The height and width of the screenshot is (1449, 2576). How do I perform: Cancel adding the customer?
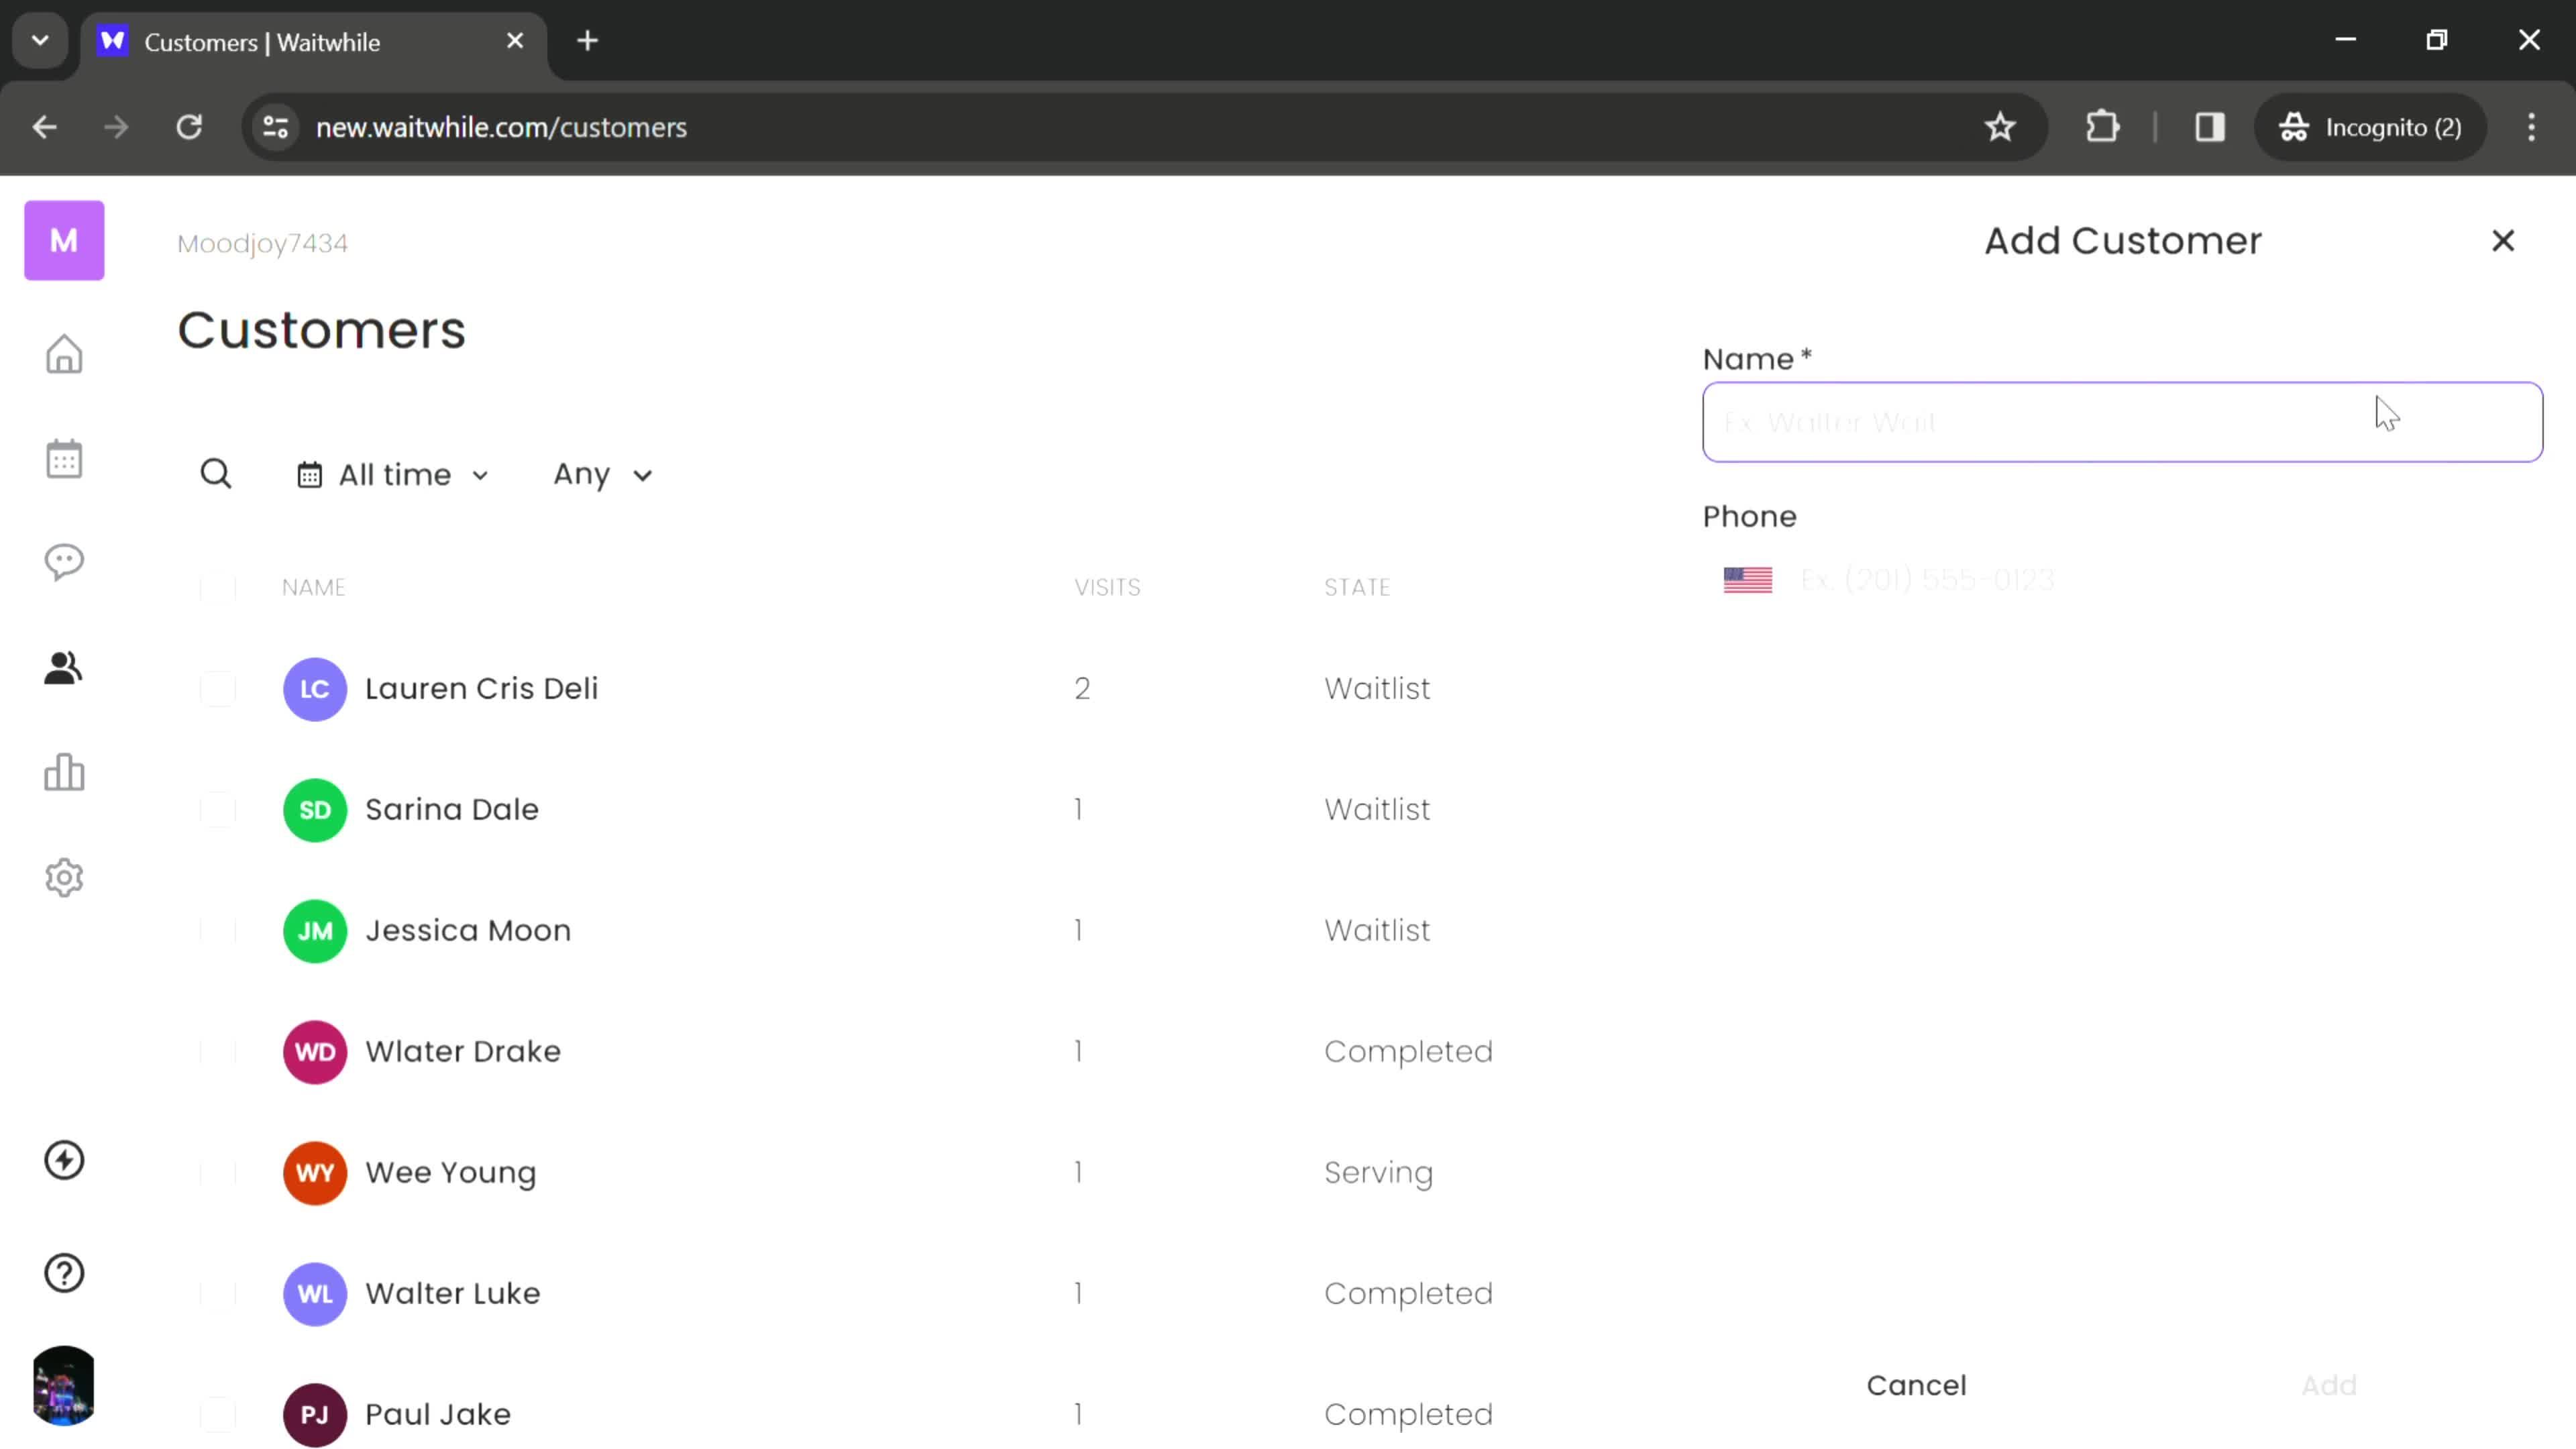1916,1386
